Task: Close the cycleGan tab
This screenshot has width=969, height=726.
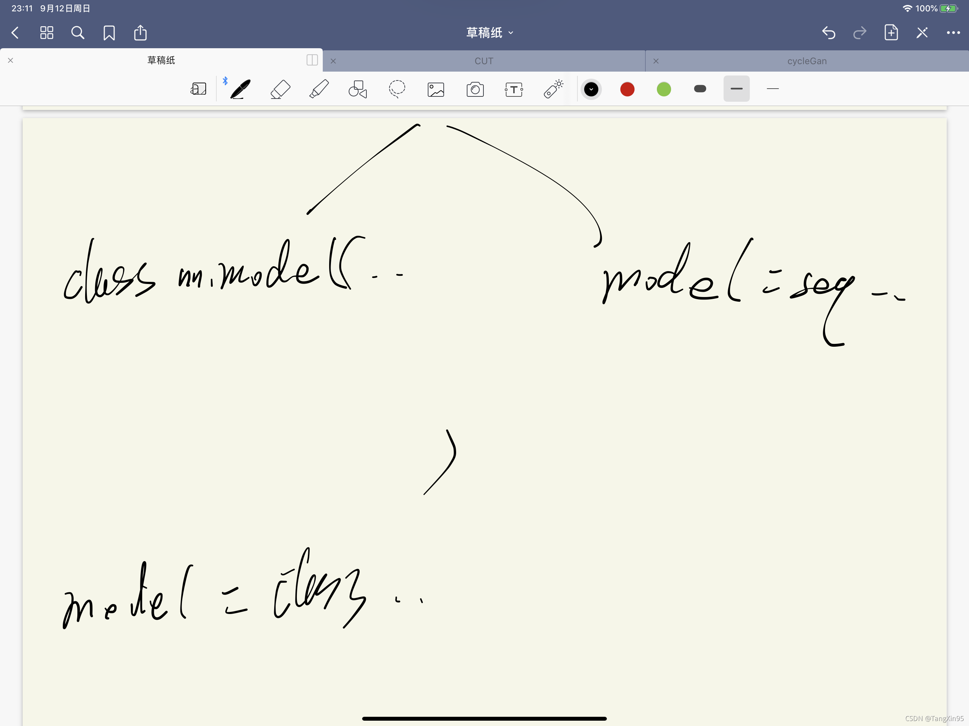Action: click(x=656, y=61)
